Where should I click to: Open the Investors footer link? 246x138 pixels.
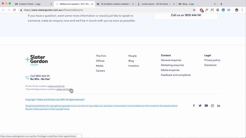click(x=133, y=66)
